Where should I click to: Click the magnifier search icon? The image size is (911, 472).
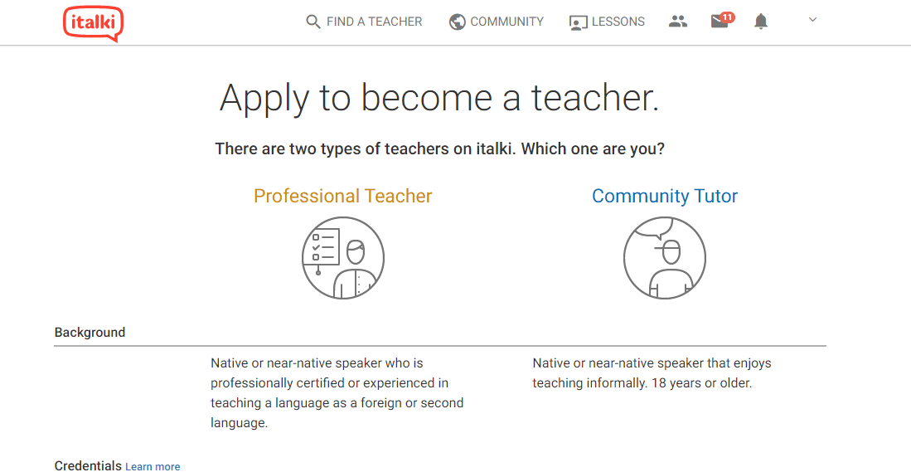click(x=313, y=22)
